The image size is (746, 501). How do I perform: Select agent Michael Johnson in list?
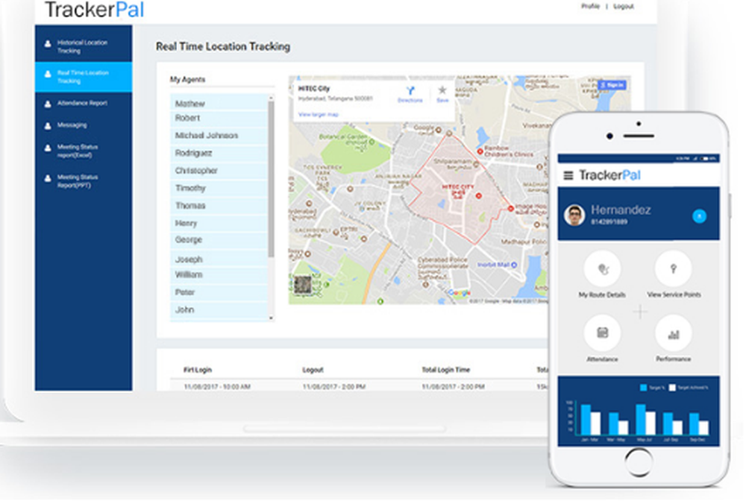pyautogui.click(x=219, y=136)
